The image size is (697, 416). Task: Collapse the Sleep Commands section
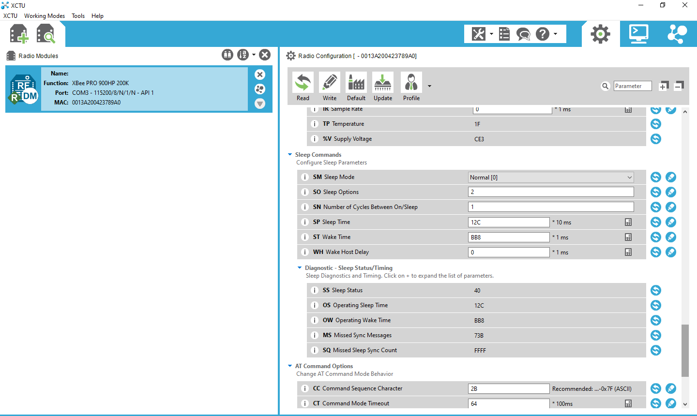[x=290, y=155]
